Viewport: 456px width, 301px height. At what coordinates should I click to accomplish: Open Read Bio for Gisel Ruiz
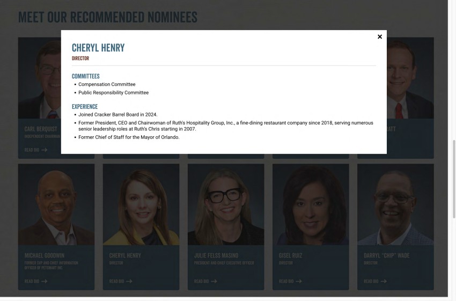click(x=291, y=281)
